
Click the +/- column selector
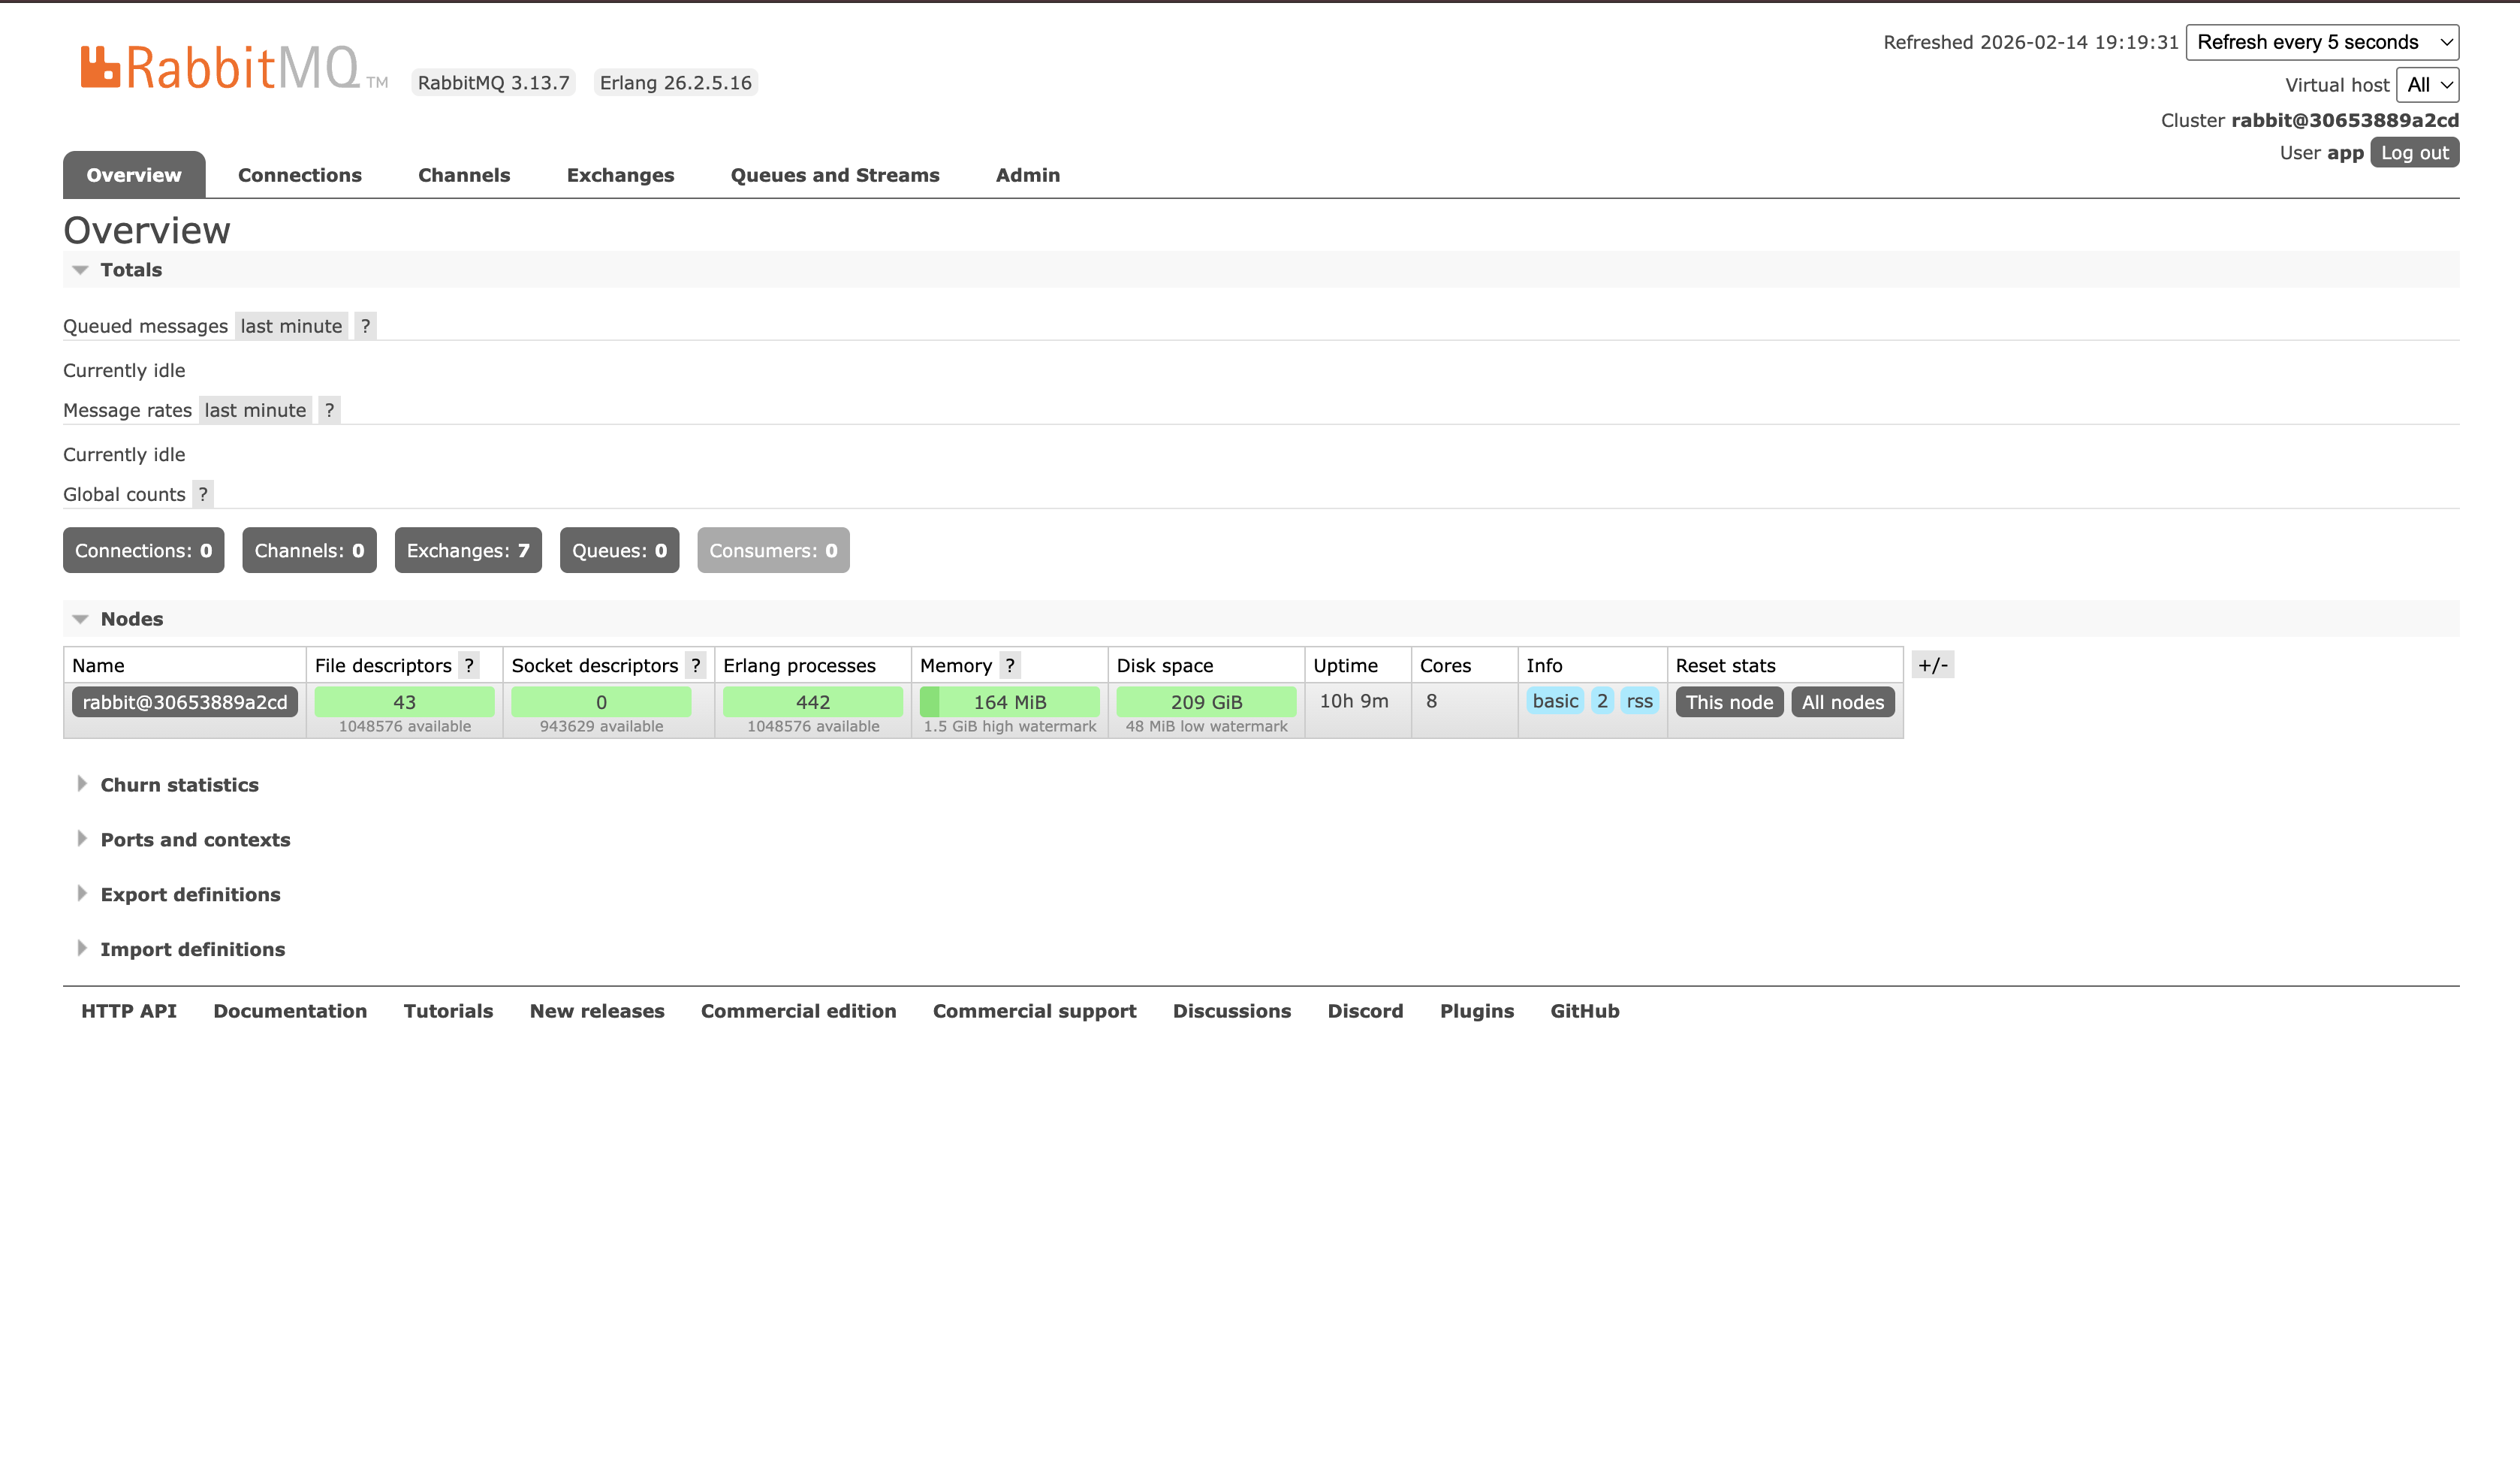tap(1932, 665)
